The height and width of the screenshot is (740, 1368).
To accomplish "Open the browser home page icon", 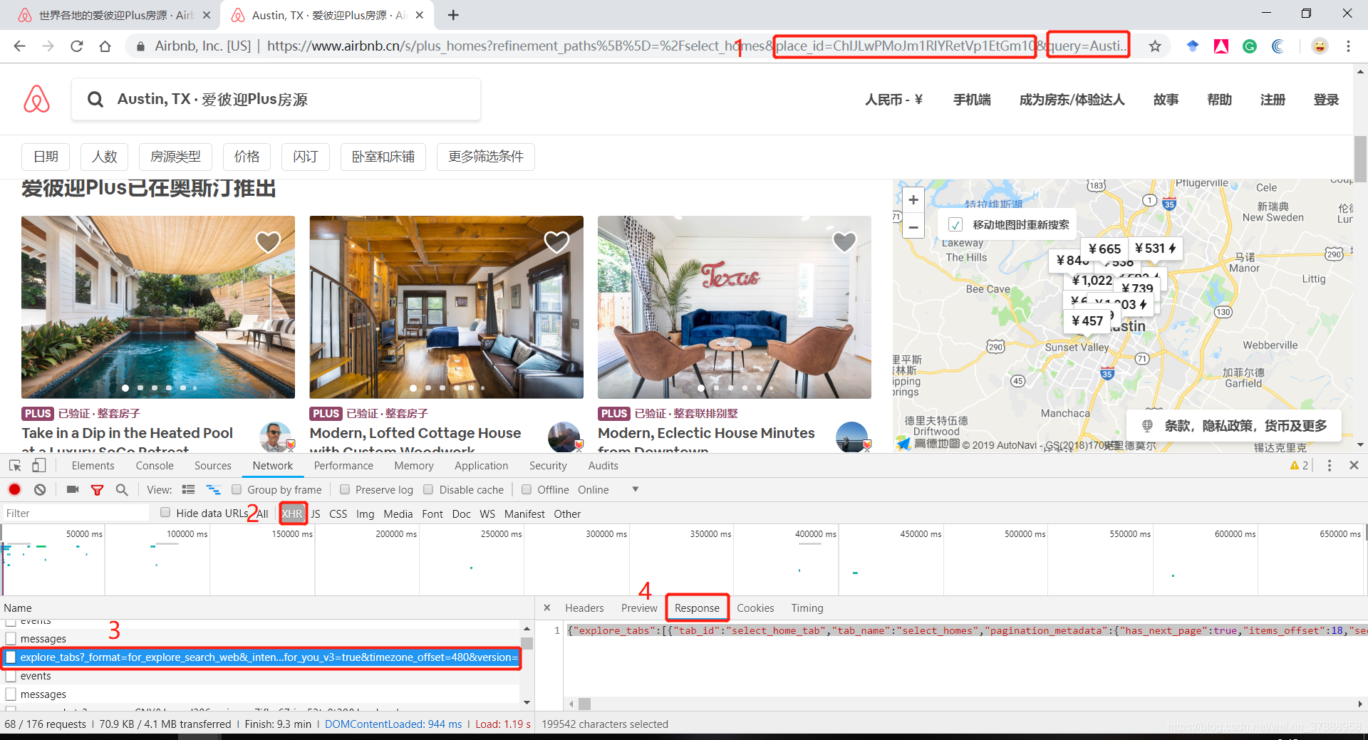I will pyautogui.click(x=105, y=46).
